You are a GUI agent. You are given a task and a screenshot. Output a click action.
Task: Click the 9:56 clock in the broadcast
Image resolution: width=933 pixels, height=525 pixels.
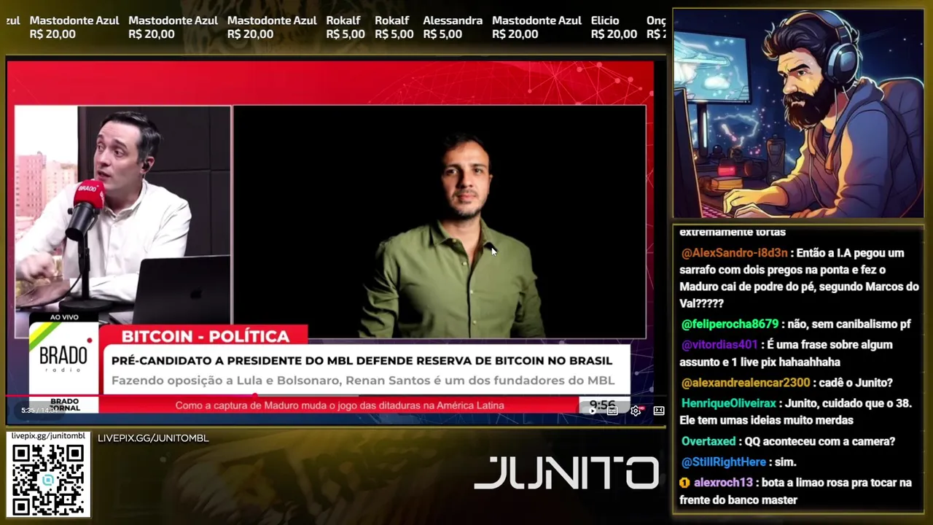tap(602, 405)
